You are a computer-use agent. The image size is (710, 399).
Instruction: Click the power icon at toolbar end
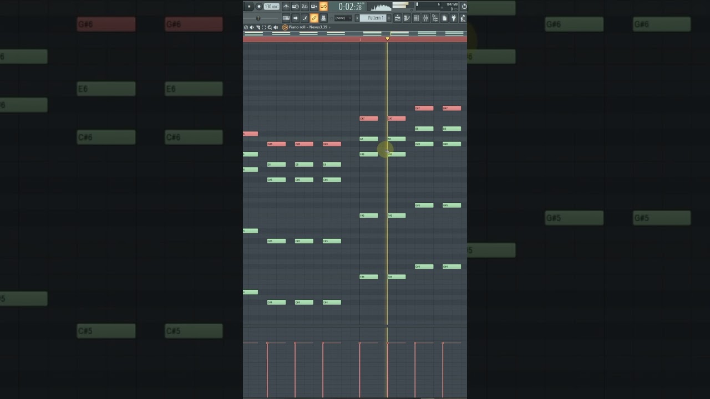pos(464,7)
